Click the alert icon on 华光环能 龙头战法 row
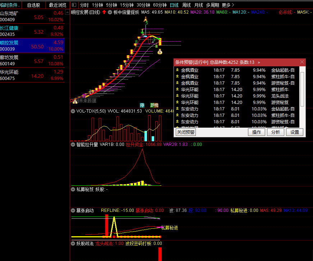313x261 pixels. pos(177,96)
